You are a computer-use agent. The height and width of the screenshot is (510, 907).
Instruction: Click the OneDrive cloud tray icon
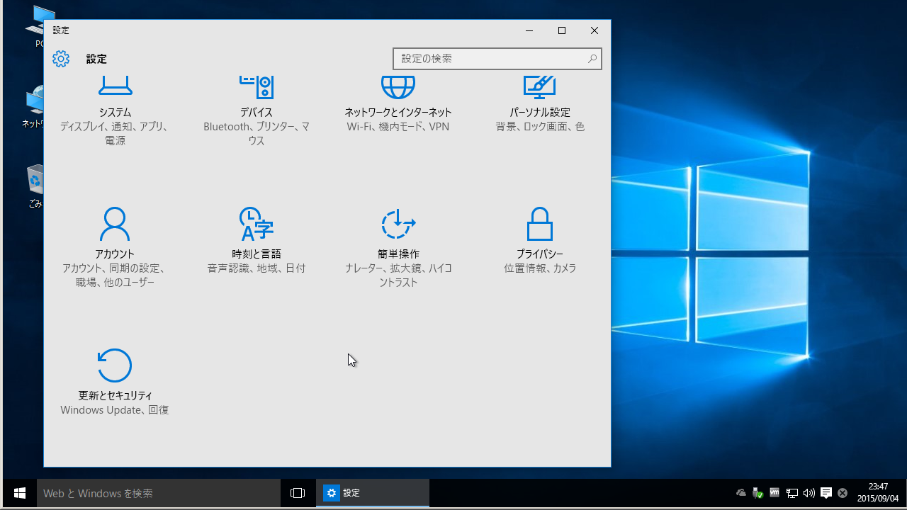tap(741, 493)
